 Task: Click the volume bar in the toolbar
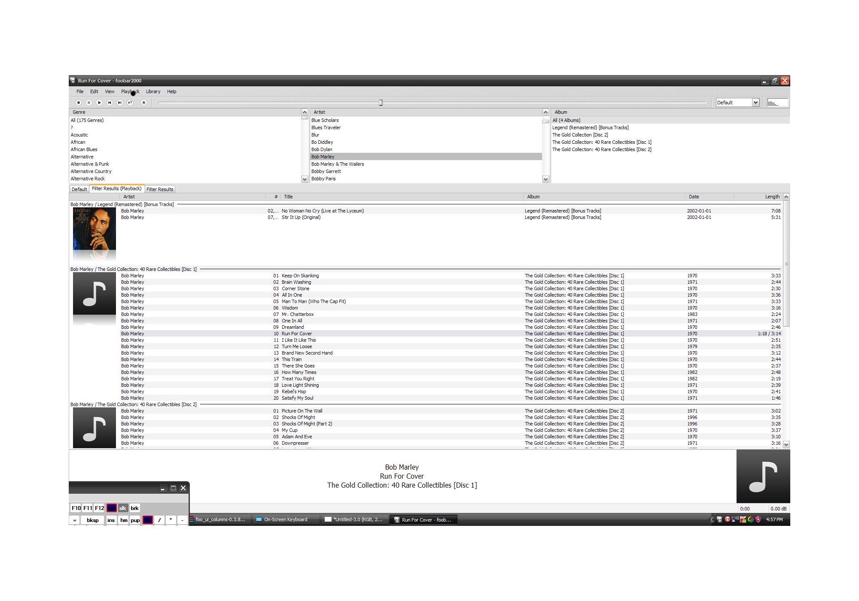[x=777, y=103]
